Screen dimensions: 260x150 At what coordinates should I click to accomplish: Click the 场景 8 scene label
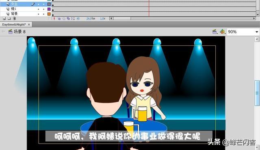[19, 32]
